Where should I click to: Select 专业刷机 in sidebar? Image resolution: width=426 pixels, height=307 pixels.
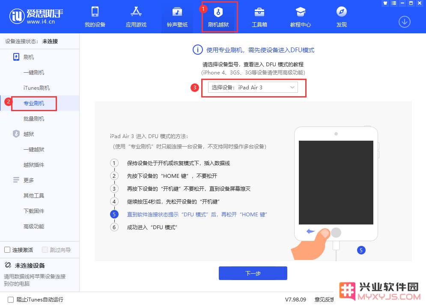(34, 103)
